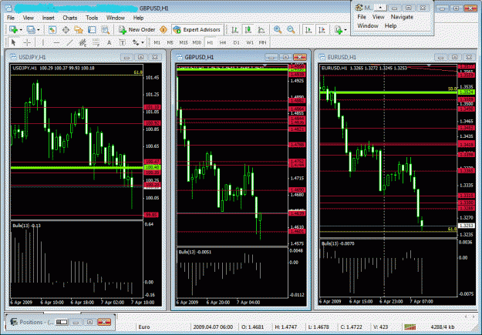Open Navigate menu in small floating window
The width and height of the screenshot is (482, 335).
point(402,17)
